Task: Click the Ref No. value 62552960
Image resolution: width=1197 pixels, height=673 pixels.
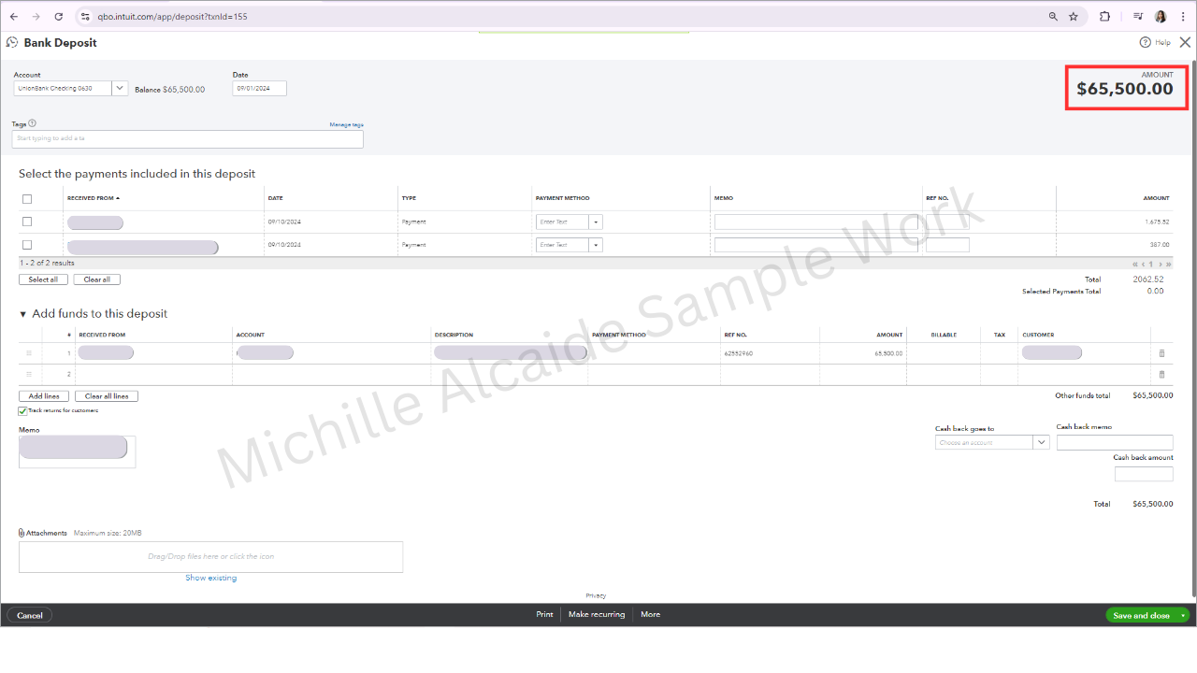Action: [x=739, y=354]
